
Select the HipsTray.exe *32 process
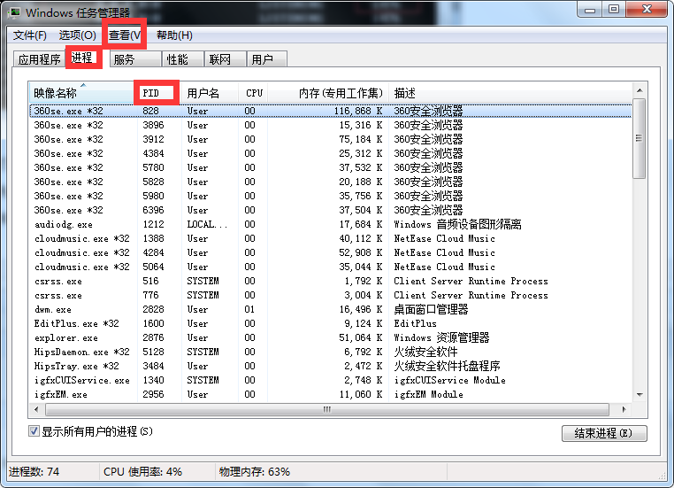click(331, 366)
